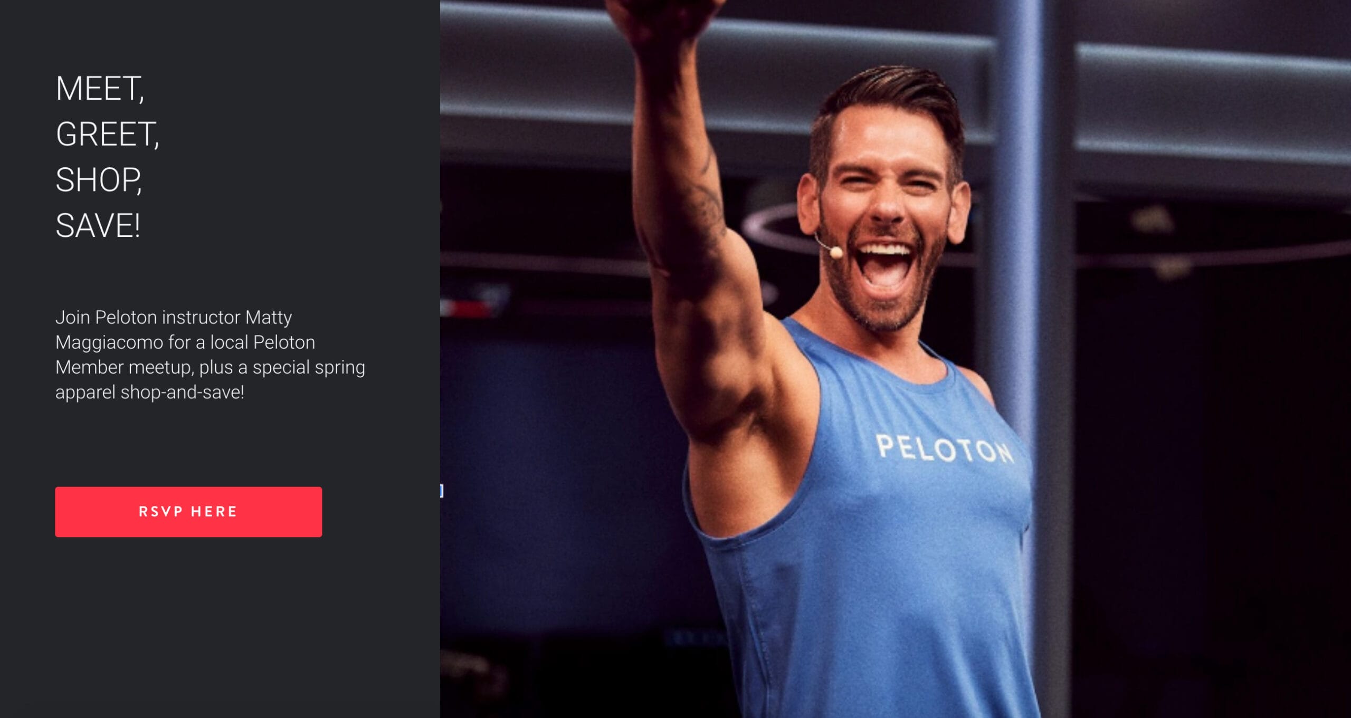Click the "Join Peloton instructor Matty" text line

pos(174,317)
